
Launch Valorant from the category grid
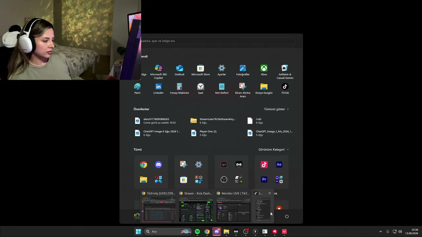(x=224, y=165)
